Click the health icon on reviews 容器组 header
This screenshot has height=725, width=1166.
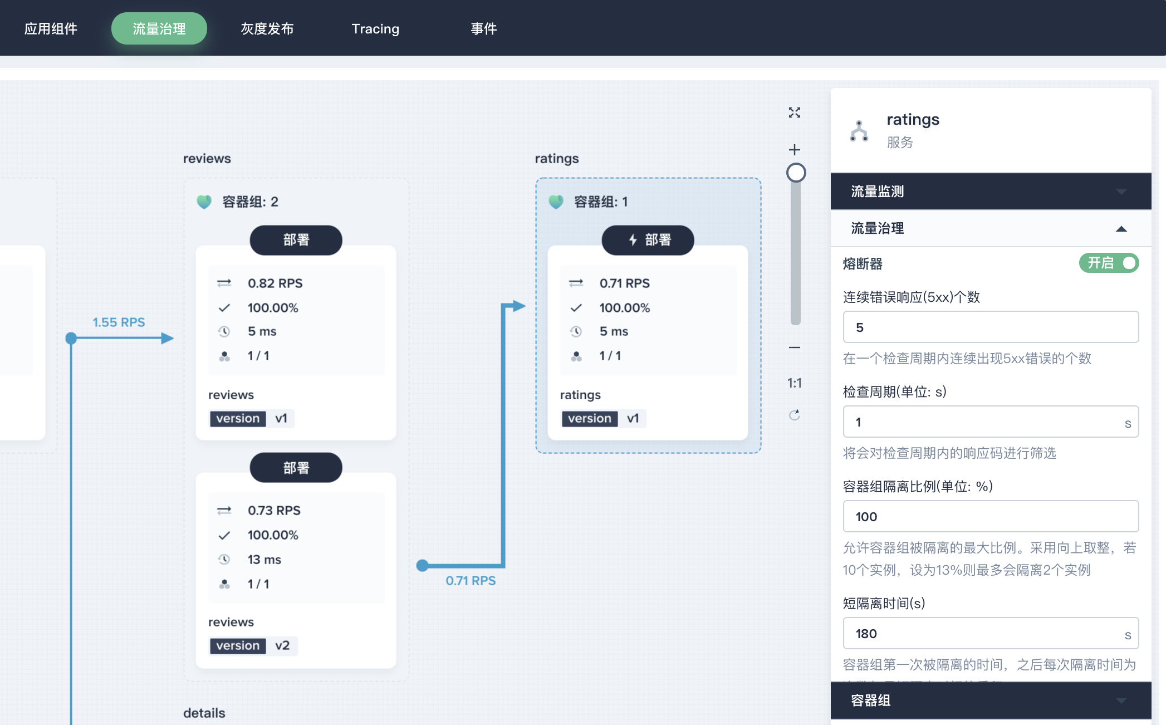(x=205, y=202)
